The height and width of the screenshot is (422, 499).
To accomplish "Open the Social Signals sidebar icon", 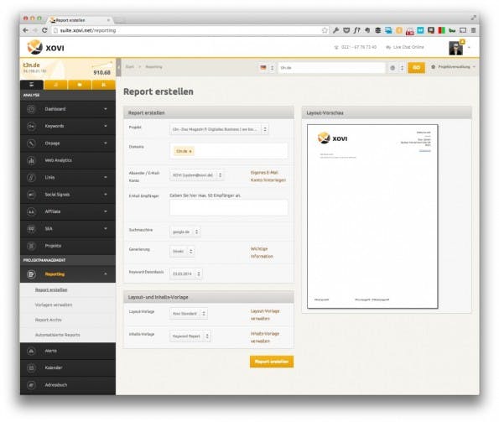I will pos(31,195).
